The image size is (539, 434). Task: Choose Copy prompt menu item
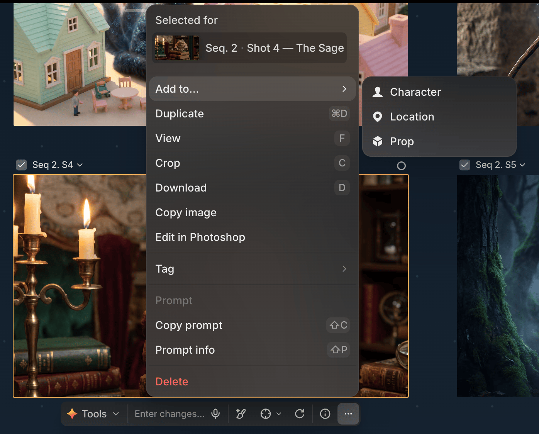click(252, 325)
